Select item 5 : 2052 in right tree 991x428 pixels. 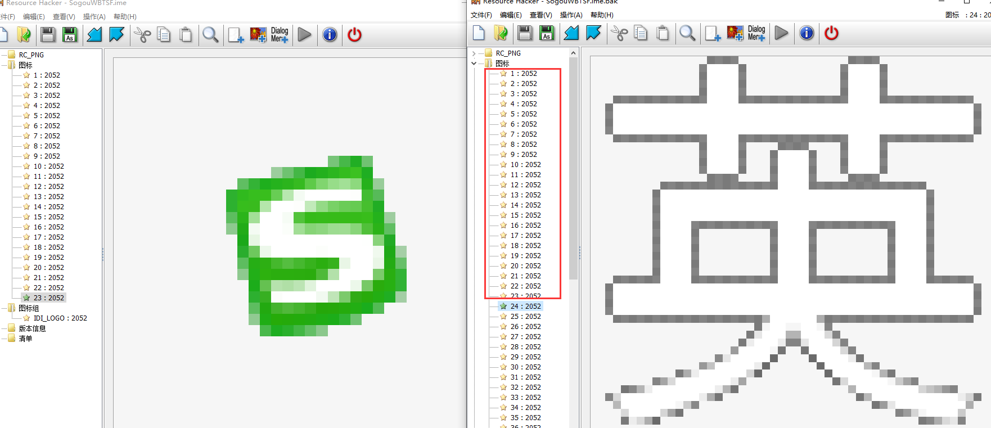pos(524,114)
